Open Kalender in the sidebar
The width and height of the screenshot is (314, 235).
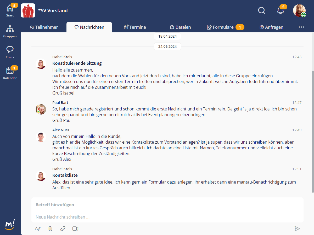coord(10,73)
